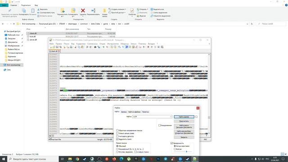Expand Open button dropdown arrow in ribbon
Screen dimensions: 288x162
point(147,9)
